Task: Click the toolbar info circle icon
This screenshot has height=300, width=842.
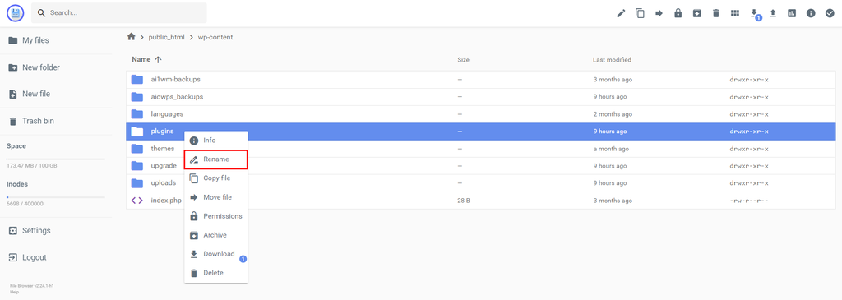Action: click(811, 13)
